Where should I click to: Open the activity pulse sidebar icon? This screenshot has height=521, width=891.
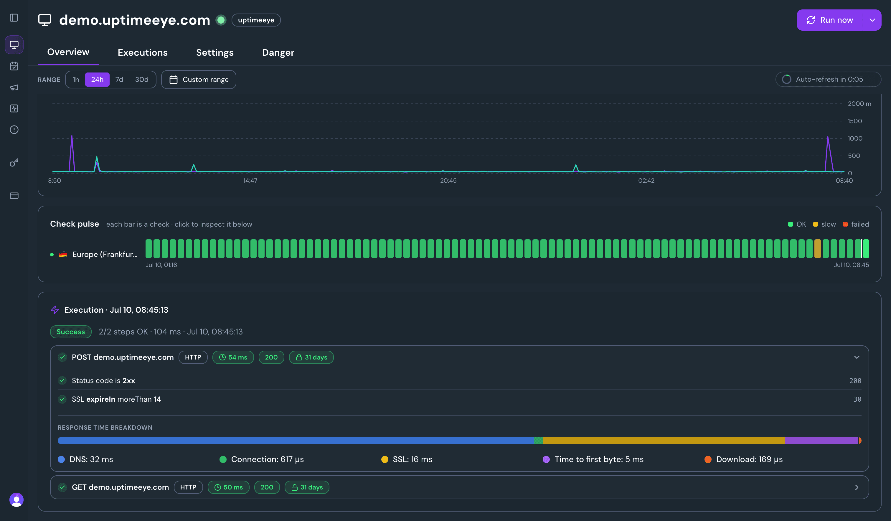tap(14, 108)
